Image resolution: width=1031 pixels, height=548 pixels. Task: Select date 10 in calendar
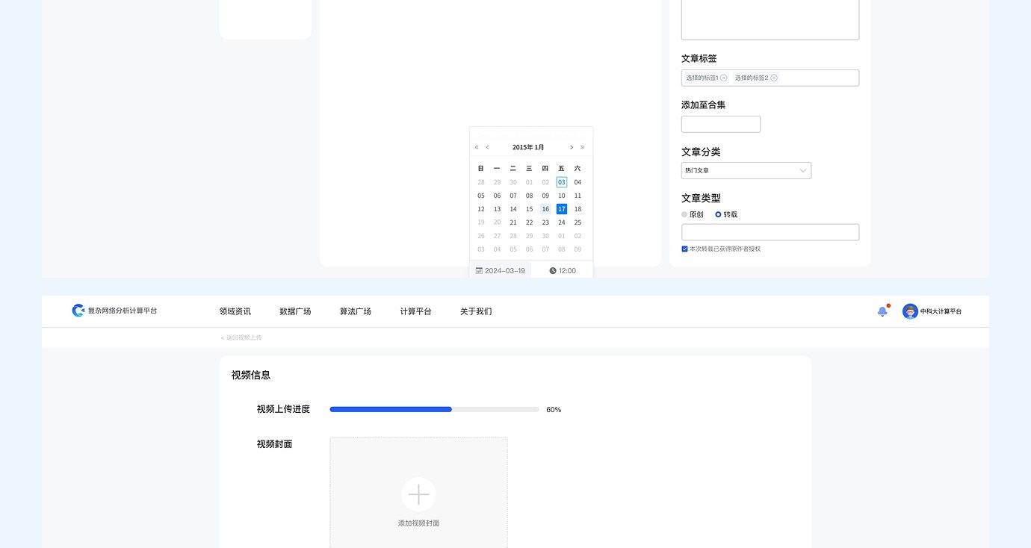coord(562,196)
